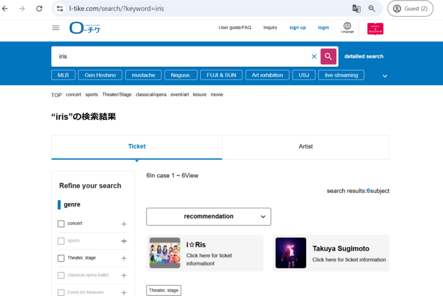Click the detailed search link
Screen dimensions: 443x296
[363, 57]
